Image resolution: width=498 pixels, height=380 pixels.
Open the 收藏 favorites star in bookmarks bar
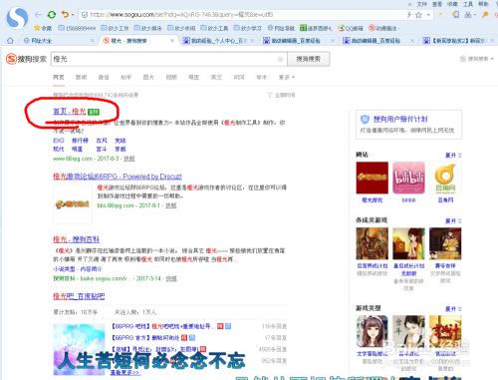pyautogui.click(x=43, y=28)
